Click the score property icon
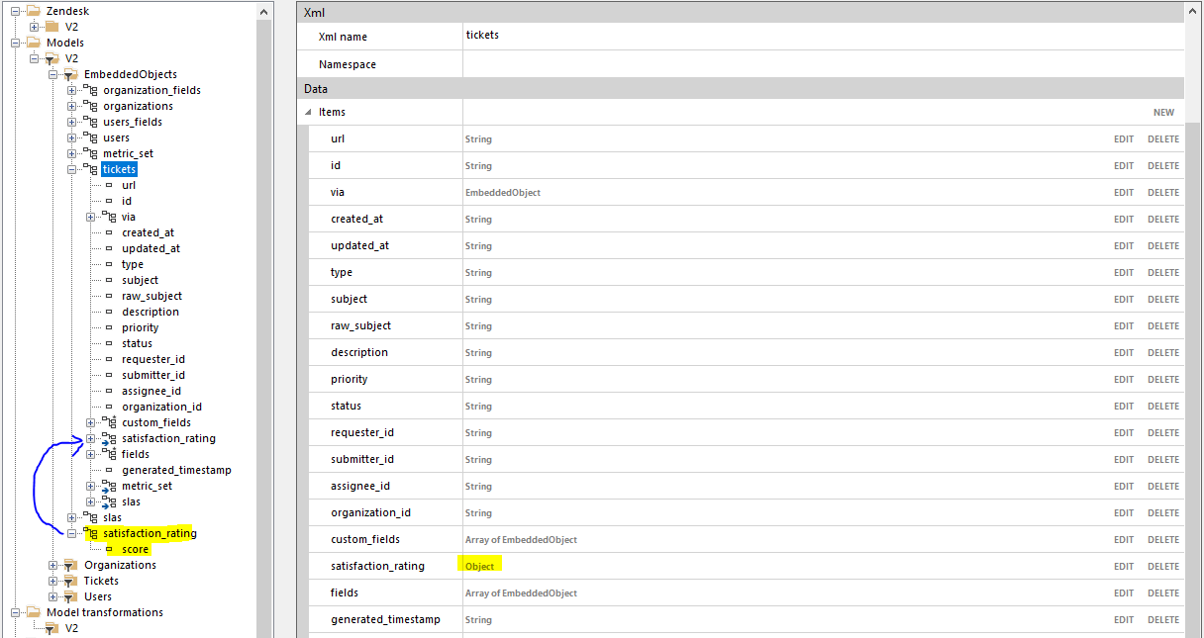 point(109,549)
